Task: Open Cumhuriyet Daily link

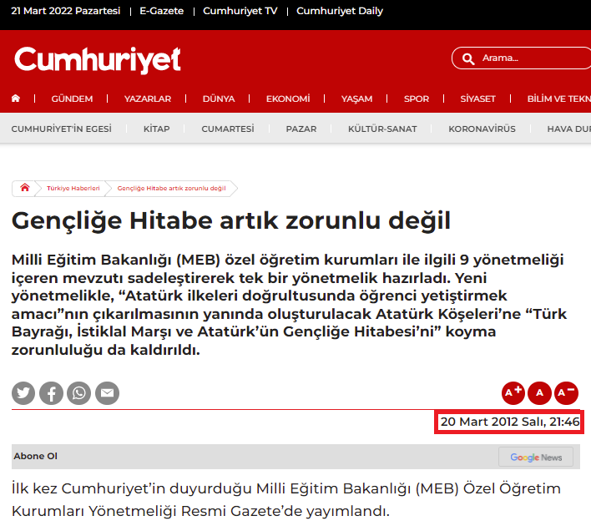Action: click(340, 11)
